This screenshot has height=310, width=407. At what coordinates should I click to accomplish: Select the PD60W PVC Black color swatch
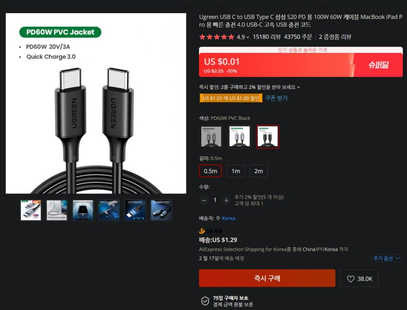point(268,137)
